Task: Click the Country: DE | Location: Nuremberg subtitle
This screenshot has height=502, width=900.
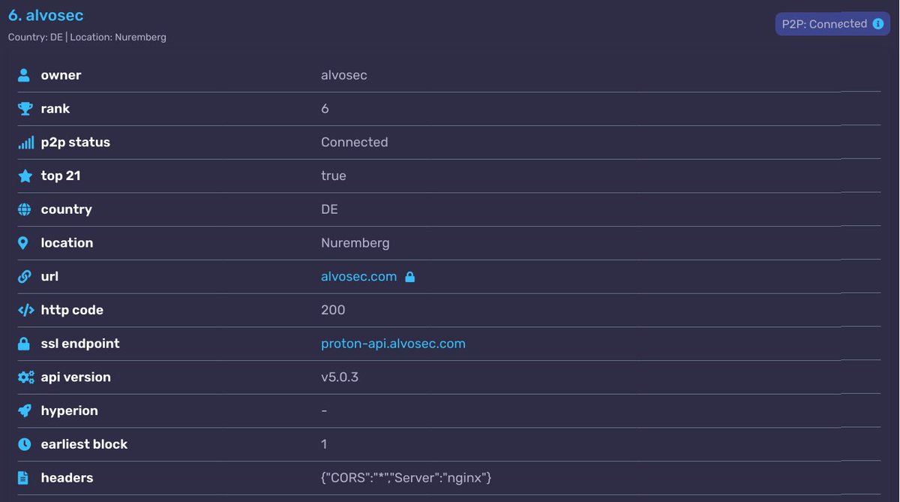Action: click(x=87, y=37)
